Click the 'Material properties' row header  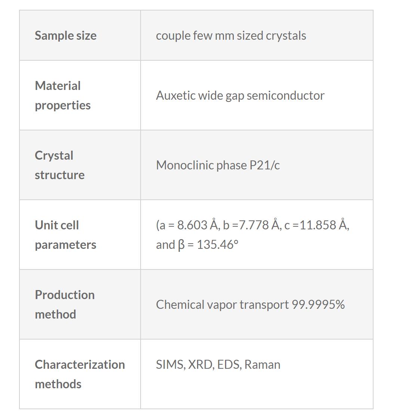(62, 95)
